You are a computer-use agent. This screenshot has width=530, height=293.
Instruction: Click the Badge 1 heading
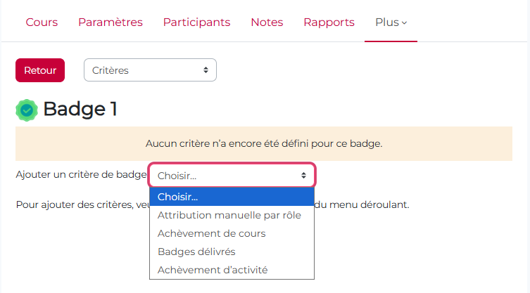click(80, 109)
